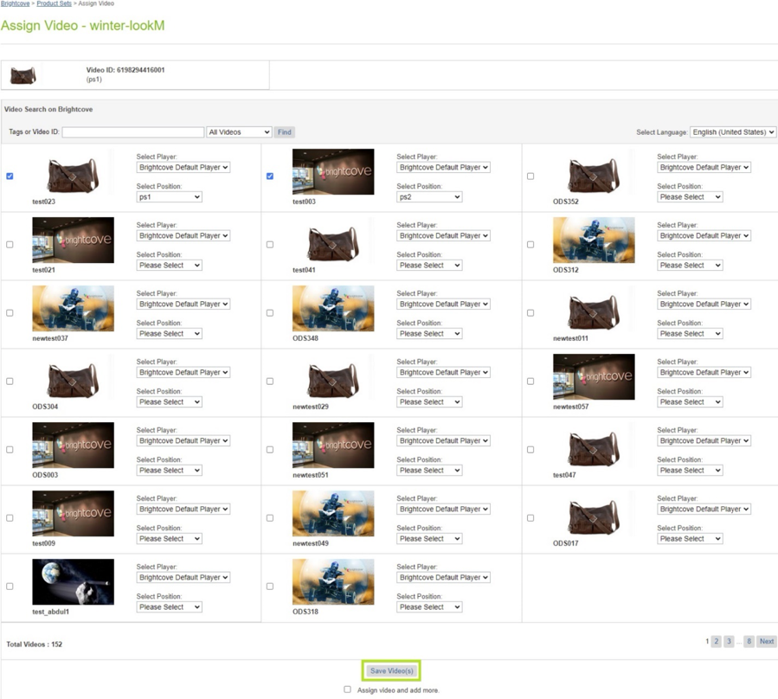Uncheck the checkbox next to test003
Image resolution: width=778 pixels, height=699 pixels.
tap(270, 176)
